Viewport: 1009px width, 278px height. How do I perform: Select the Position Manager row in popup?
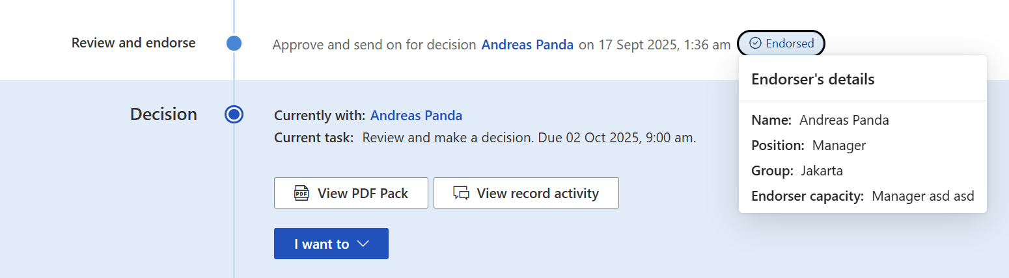[x=809, y=145]
